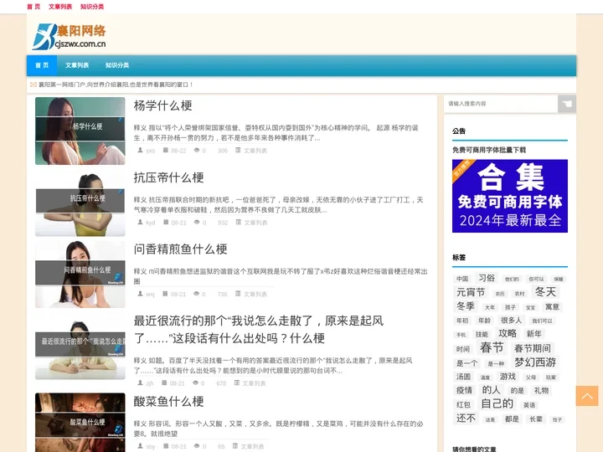
Task: Open 知识分类 in the blue navigation bar
Action: click(117, 65)
